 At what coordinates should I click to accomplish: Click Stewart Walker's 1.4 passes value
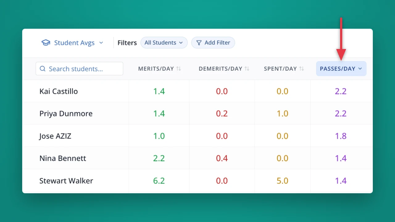[x=341, y=181]
